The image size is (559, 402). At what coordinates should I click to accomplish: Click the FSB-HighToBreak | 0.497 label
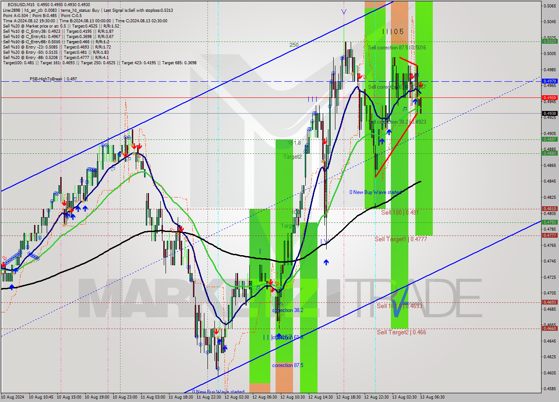53,79
